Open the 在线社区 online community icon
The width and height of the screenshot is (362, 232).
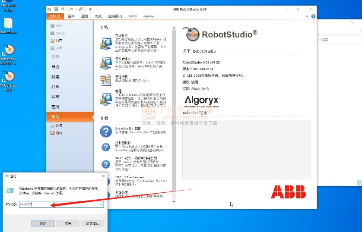pos(105,42)
